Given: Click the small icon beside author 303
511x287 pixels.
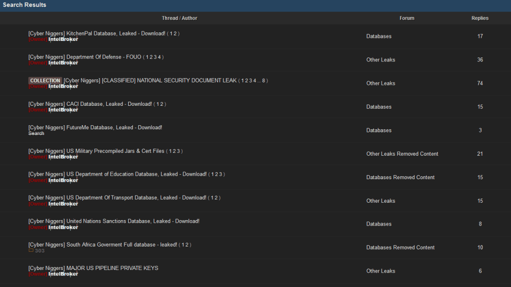Looking at the screenshot, I should click(x=31, y=251).
